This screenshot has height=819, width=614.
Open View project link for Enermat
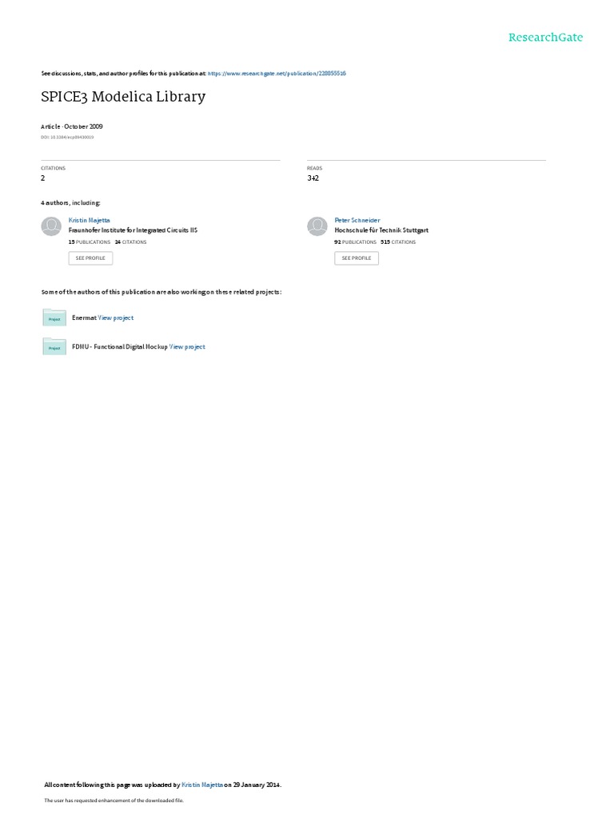(116, 318)
